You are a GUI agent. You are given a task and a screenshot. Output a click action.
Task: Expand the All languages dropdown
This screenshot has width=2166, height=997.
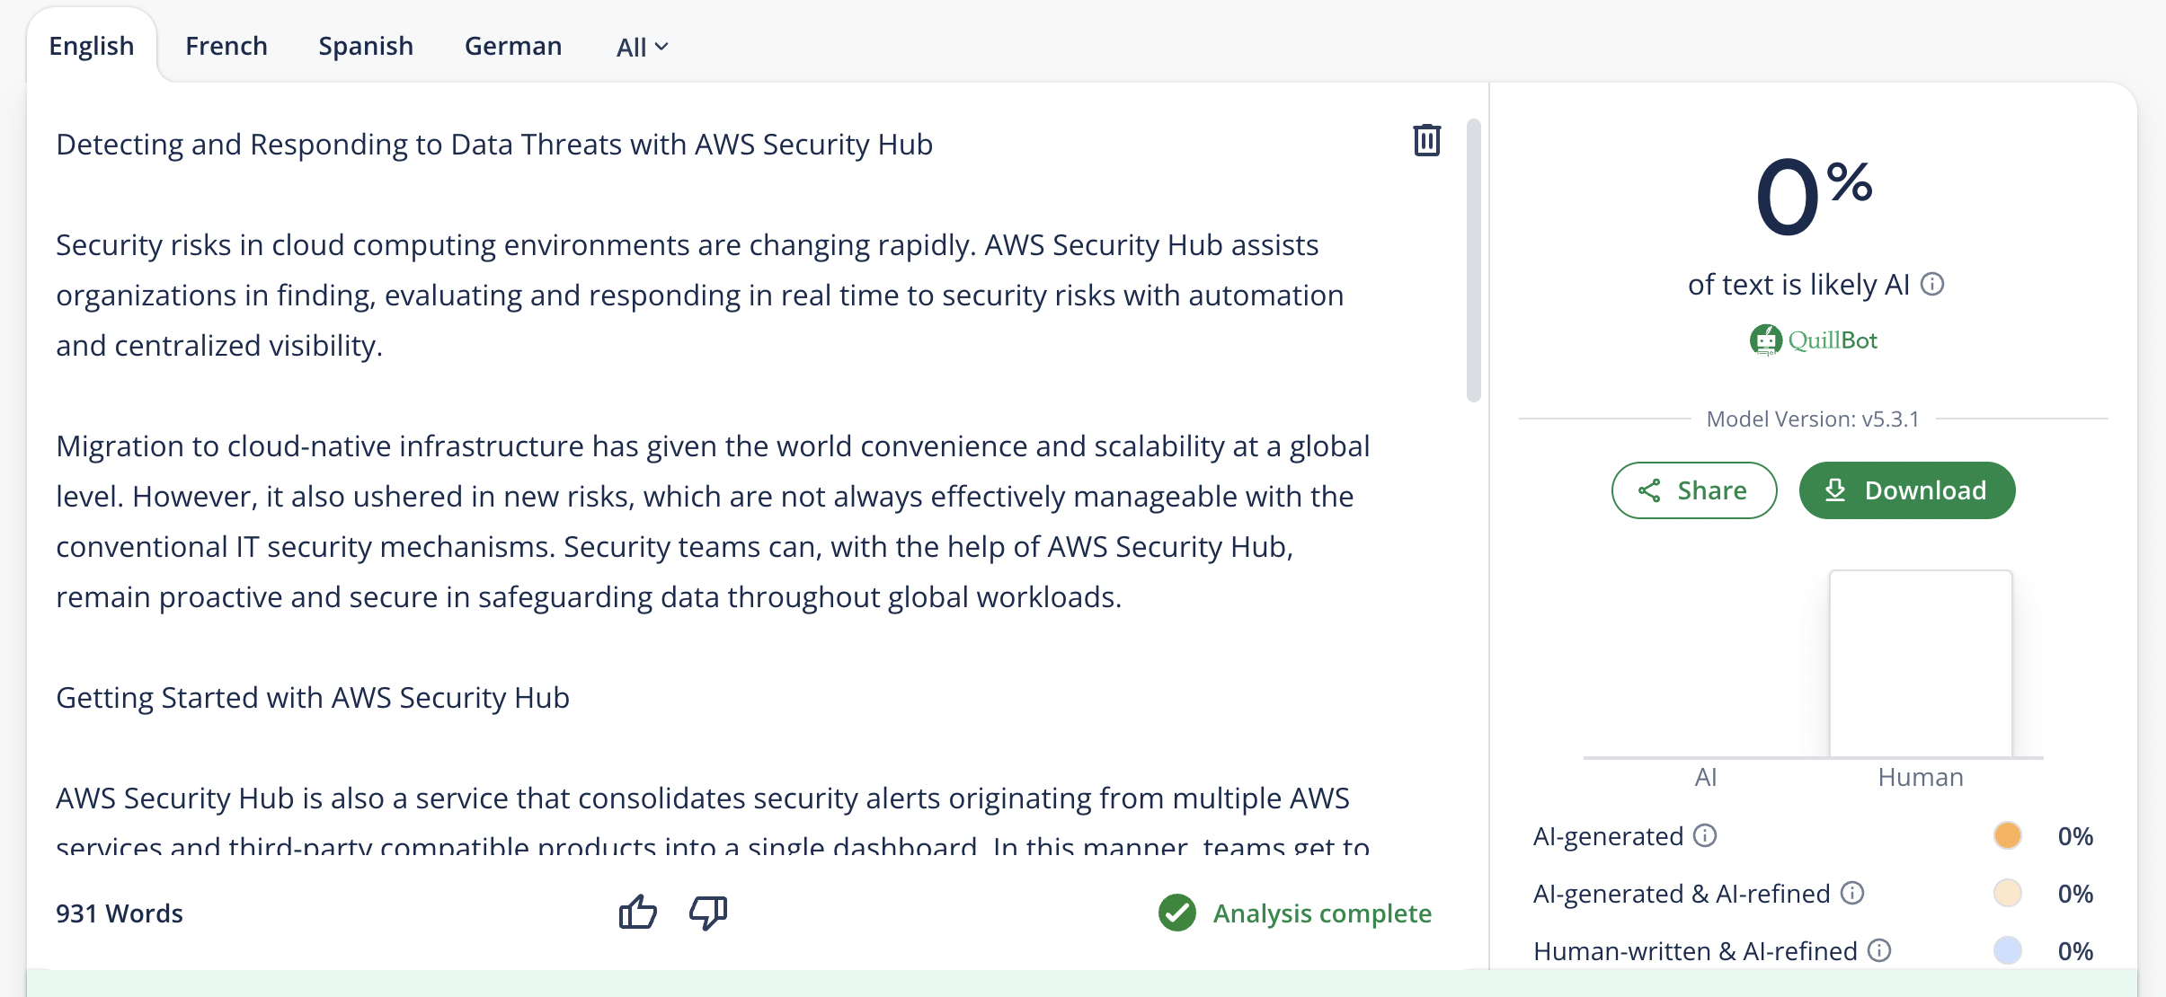642,47
